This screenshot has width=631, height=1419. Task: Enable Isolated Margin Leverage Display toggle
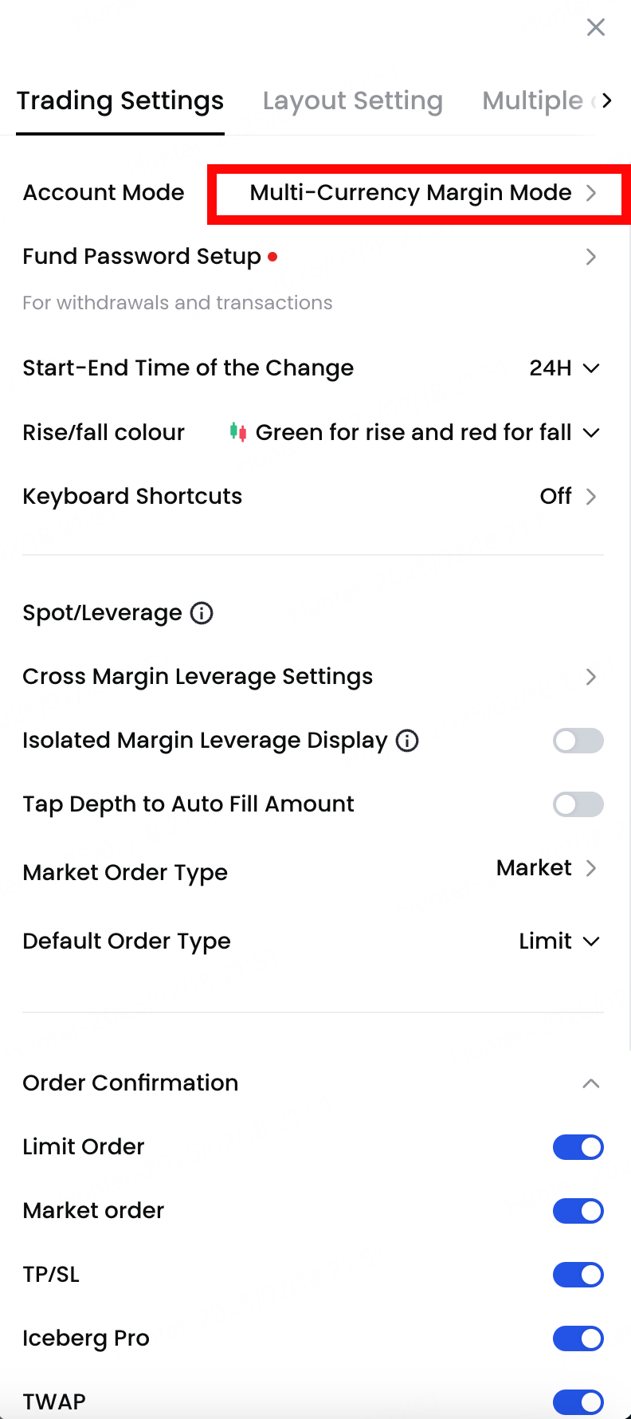coord(578,741)
